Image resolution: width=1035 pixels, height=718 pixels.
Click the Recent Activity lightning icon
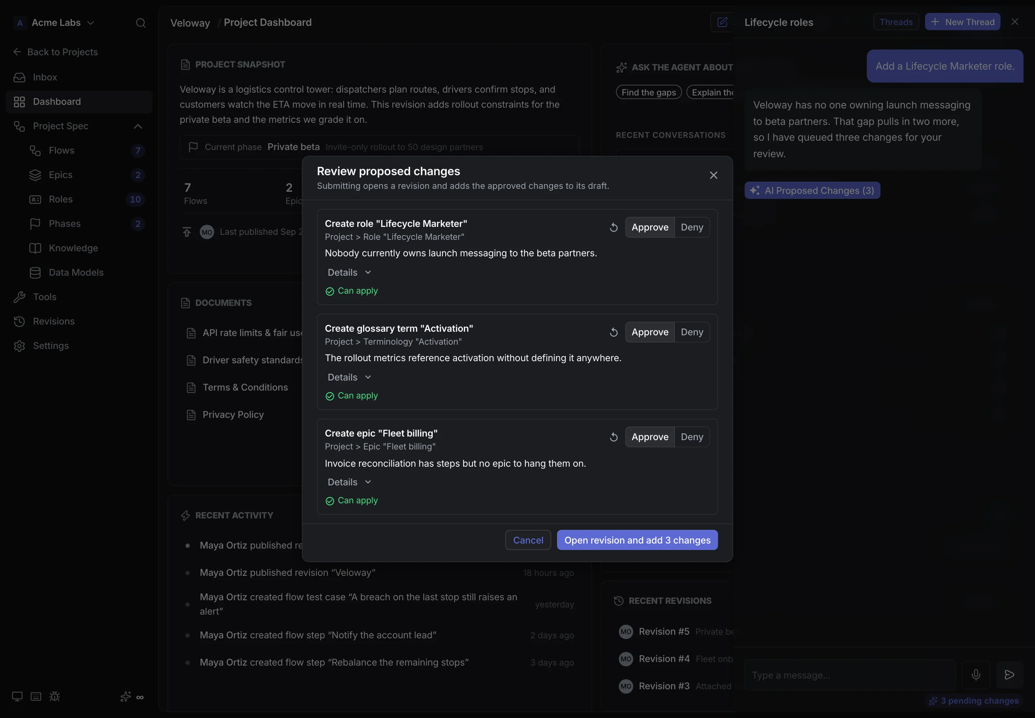coord(185,516)
